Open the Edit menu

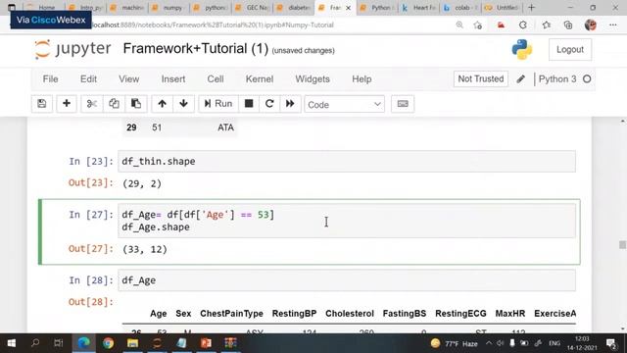tap(88, 78)
